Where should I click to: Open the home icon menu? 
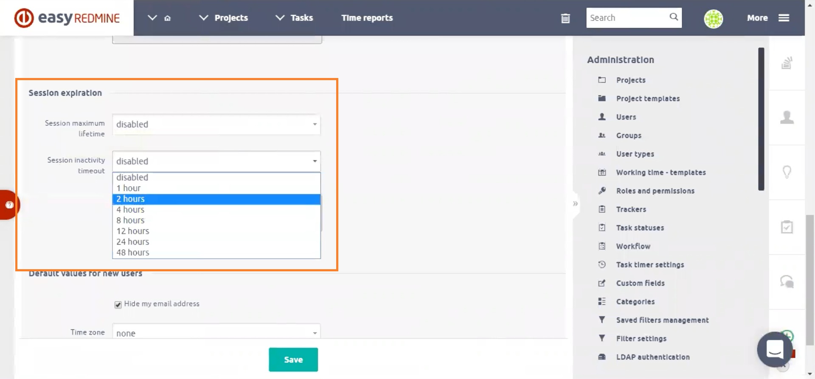click(x=167, y=18)
